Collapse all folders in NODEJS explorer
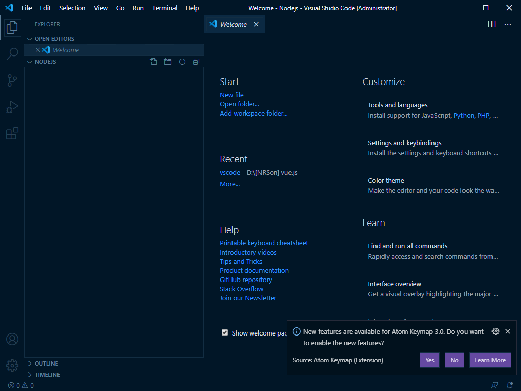This screenshot has width=521, height=391. coord(196,62)
